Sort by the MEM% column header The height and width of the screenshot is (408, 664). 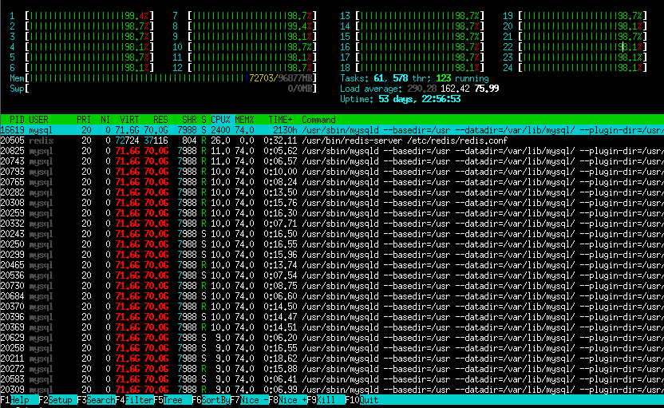coord(244,120)
